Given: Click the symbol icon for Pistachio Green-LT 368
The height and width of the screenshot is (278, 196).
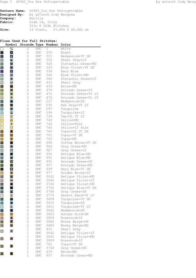Looking at the screenshot, I should 12,79.
